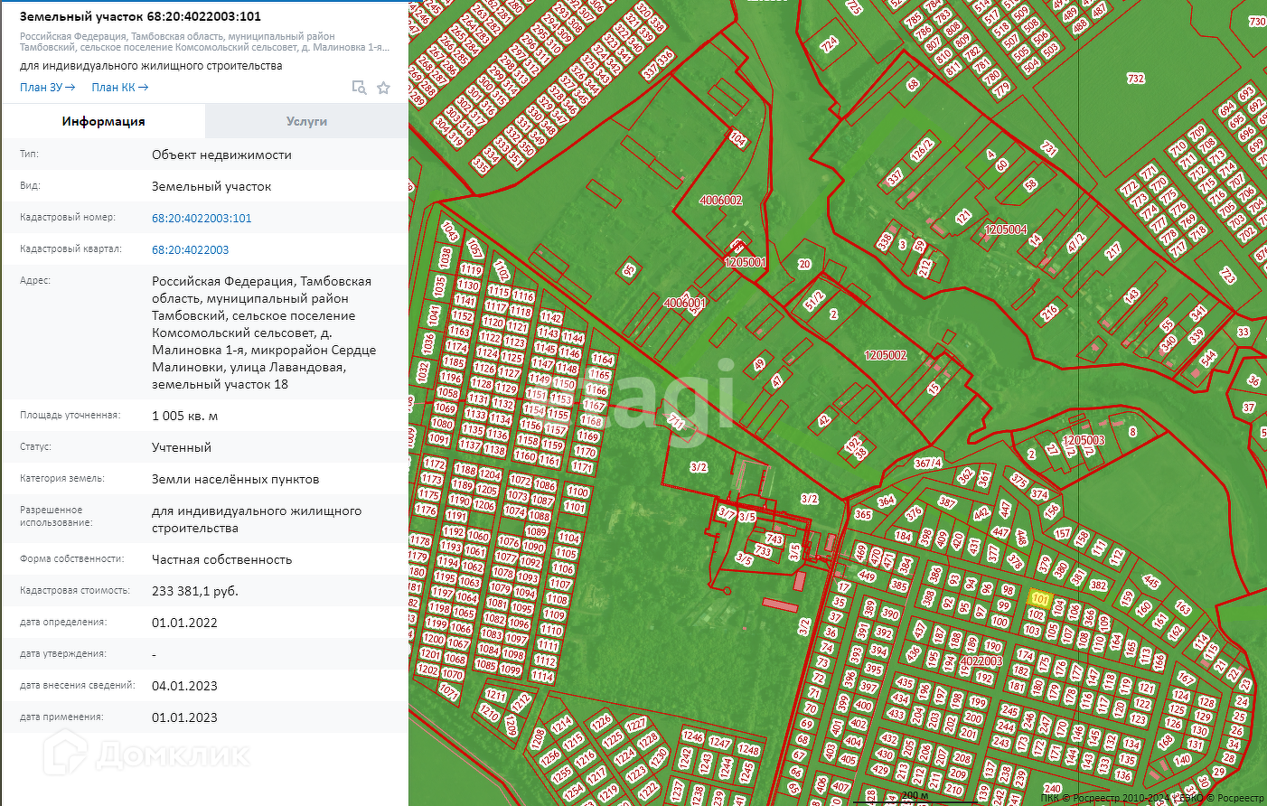This screenshot has height=806, width=1267.
Task: Click the find-on-map magnifier icon
Action: click(x=359, y=88)
